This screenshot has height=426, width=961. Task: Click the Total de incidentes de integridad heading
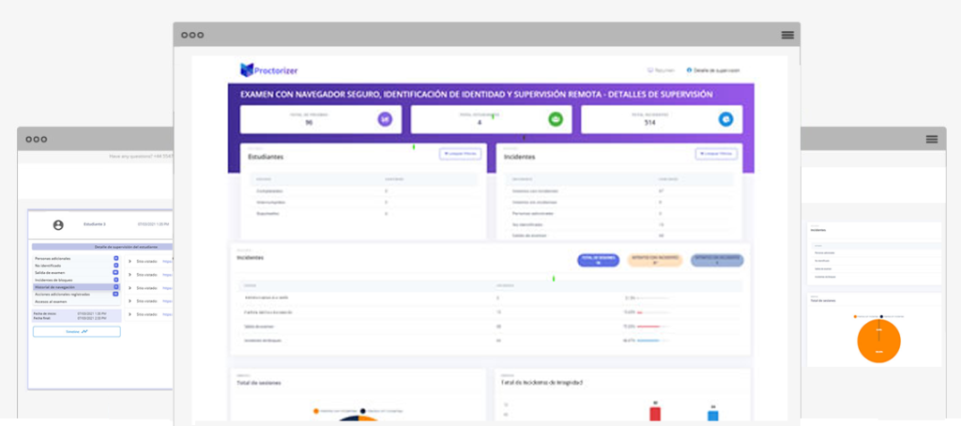542,383
